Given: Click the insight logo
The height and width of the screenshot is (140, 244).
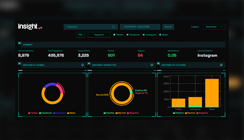Looking at the screenshot, I should point(30,27).
